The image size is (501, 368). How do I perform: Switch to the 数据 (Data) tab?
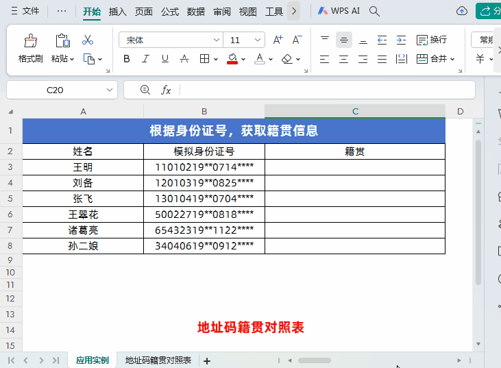(x=196, y=12)
